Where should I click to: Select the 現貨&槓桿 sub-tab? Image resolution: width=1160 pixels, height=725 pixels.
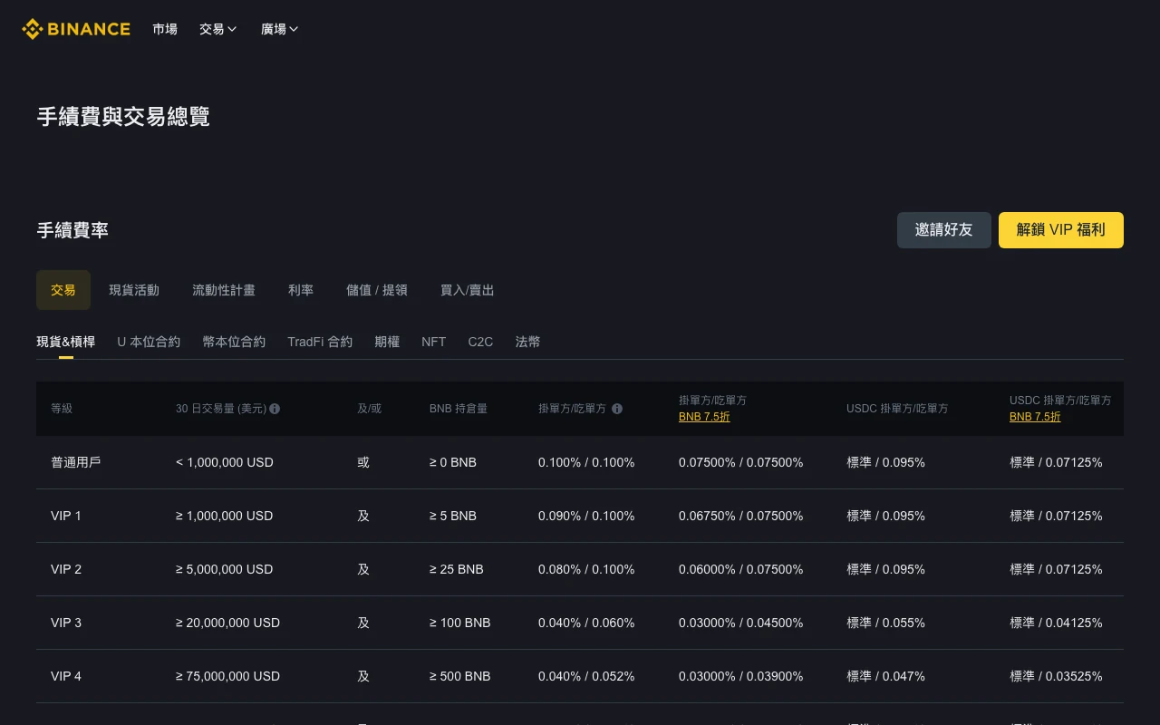point(66,342)
